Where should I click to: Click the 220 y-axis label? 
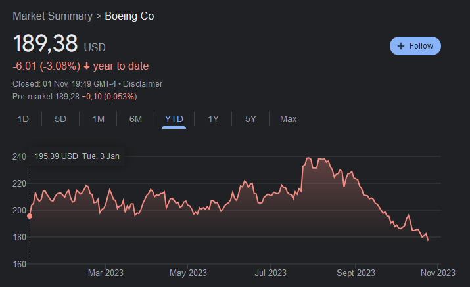pos(19,183)
